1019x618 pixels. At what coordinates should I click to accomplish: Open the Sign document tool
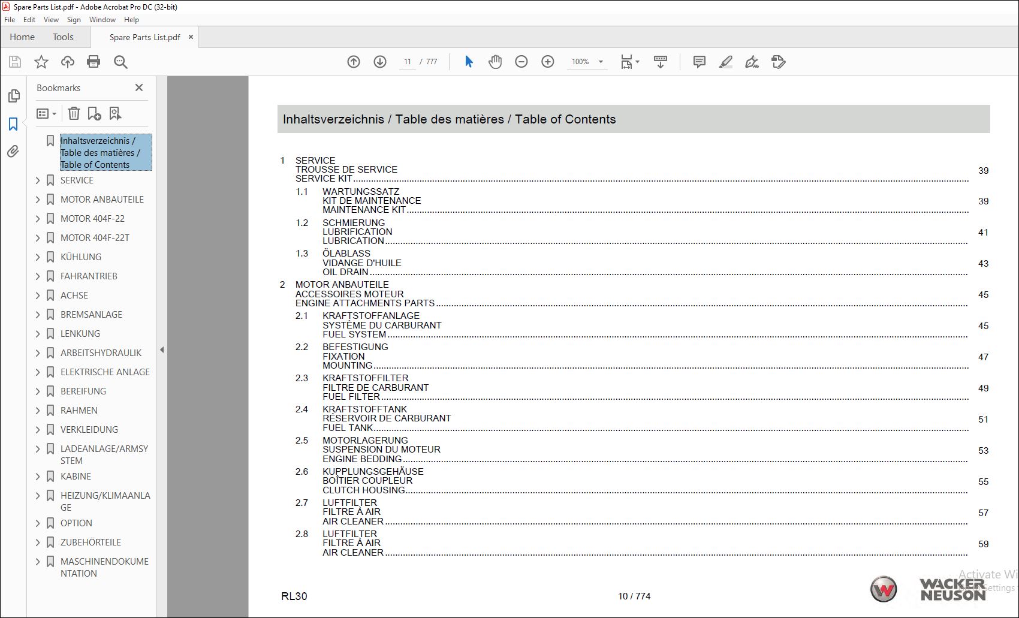pos(752,62)
